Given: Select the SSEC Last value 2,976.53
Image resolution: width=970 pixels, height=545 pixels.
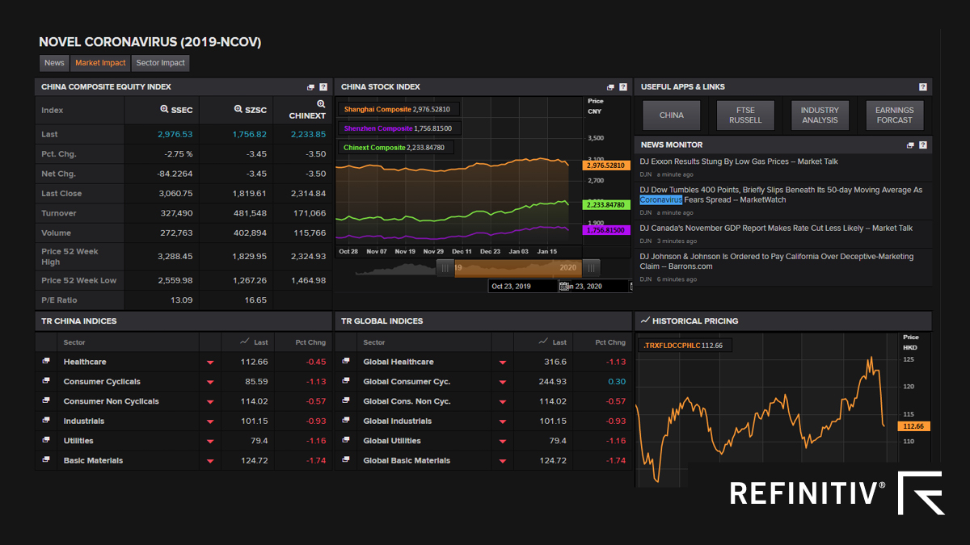Looking at the screenshot, I should 175,135.
